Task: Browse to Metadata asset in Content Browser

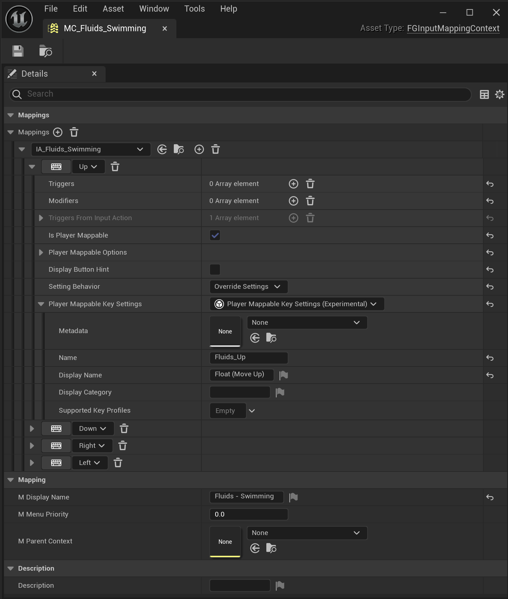Action: point(271,338)
